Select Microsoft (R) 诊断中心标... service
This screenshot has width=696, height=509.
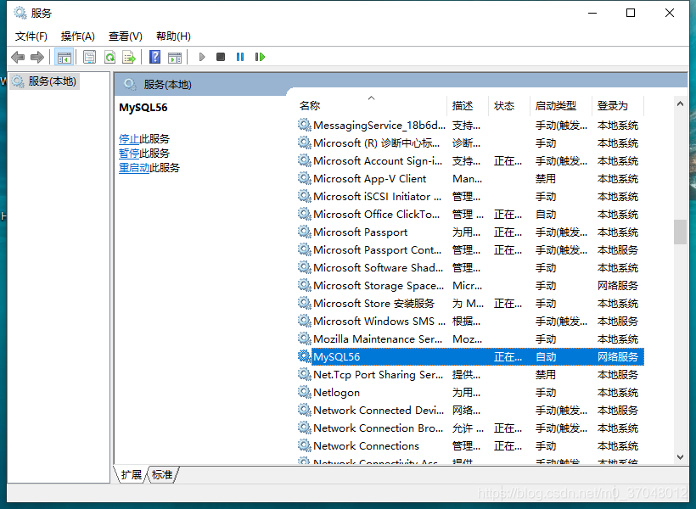470,143
